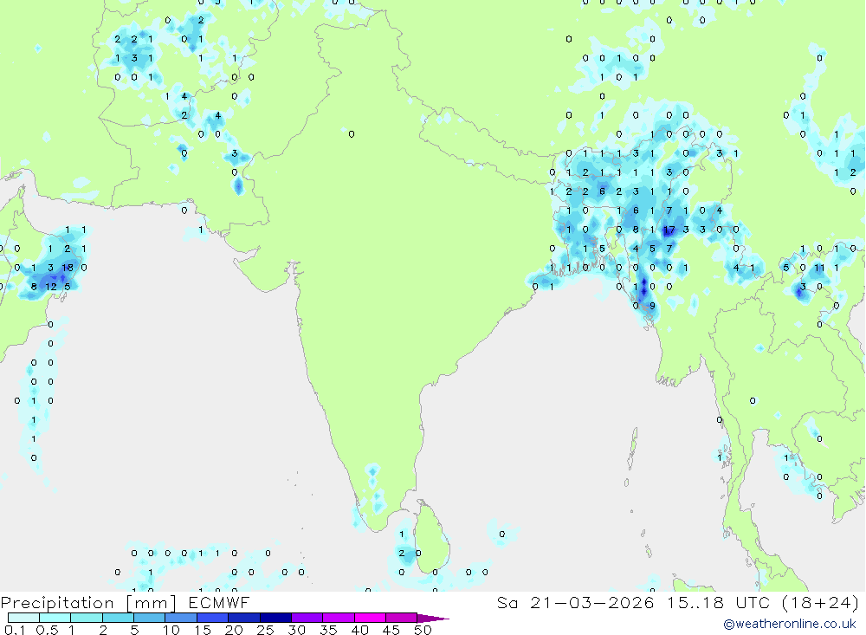Click the '17' precipitation value in northeast India
Image resolution: width=866 pixels, height=635 pixels.
(669, 230)
